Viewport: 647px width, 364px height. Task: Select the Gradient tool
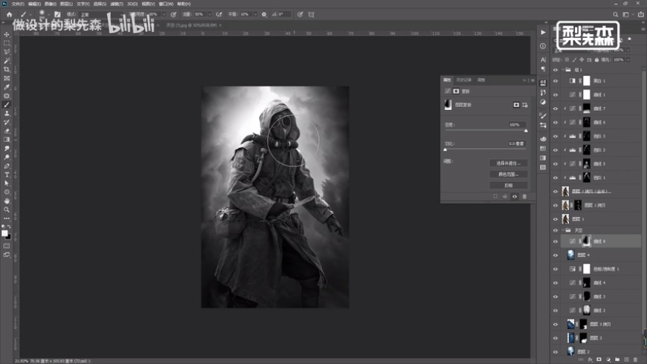coord(7,140)
